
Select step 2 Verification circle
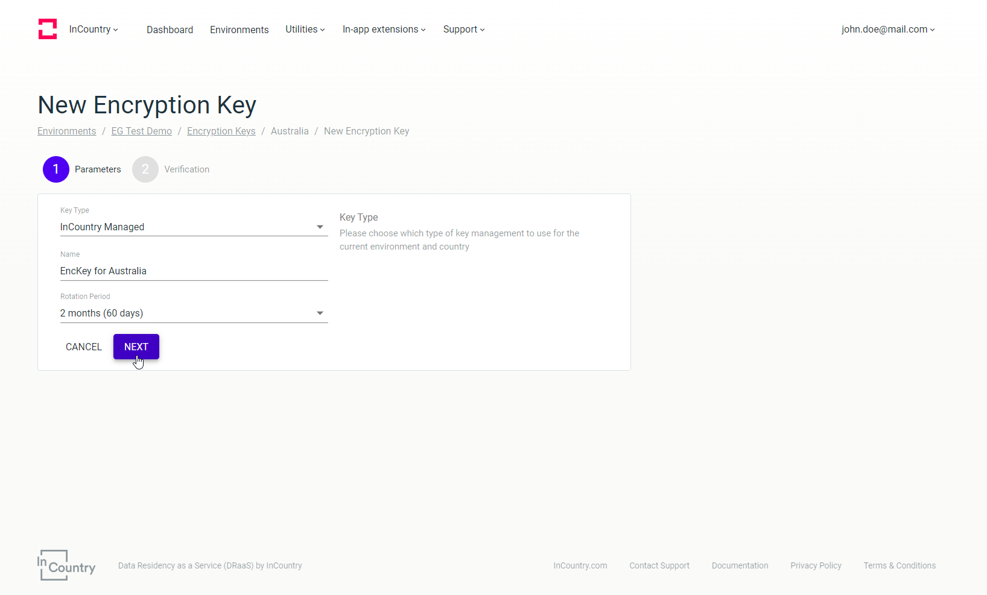[145, 169]
